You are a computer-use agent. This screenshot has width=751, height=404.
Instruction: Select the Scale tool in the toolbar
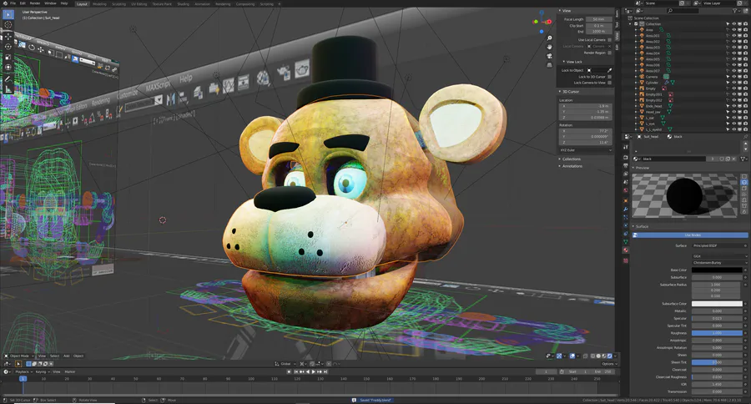[x=8, y=57]
